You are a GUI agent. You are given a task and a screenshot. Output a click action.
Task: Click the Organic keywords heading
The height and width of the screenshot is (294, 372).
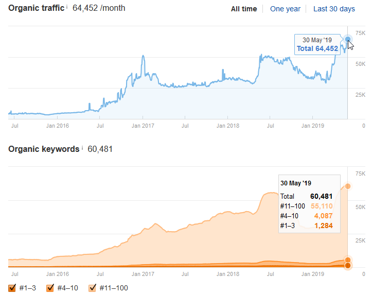pyautogui.click(x=43, y=149)
